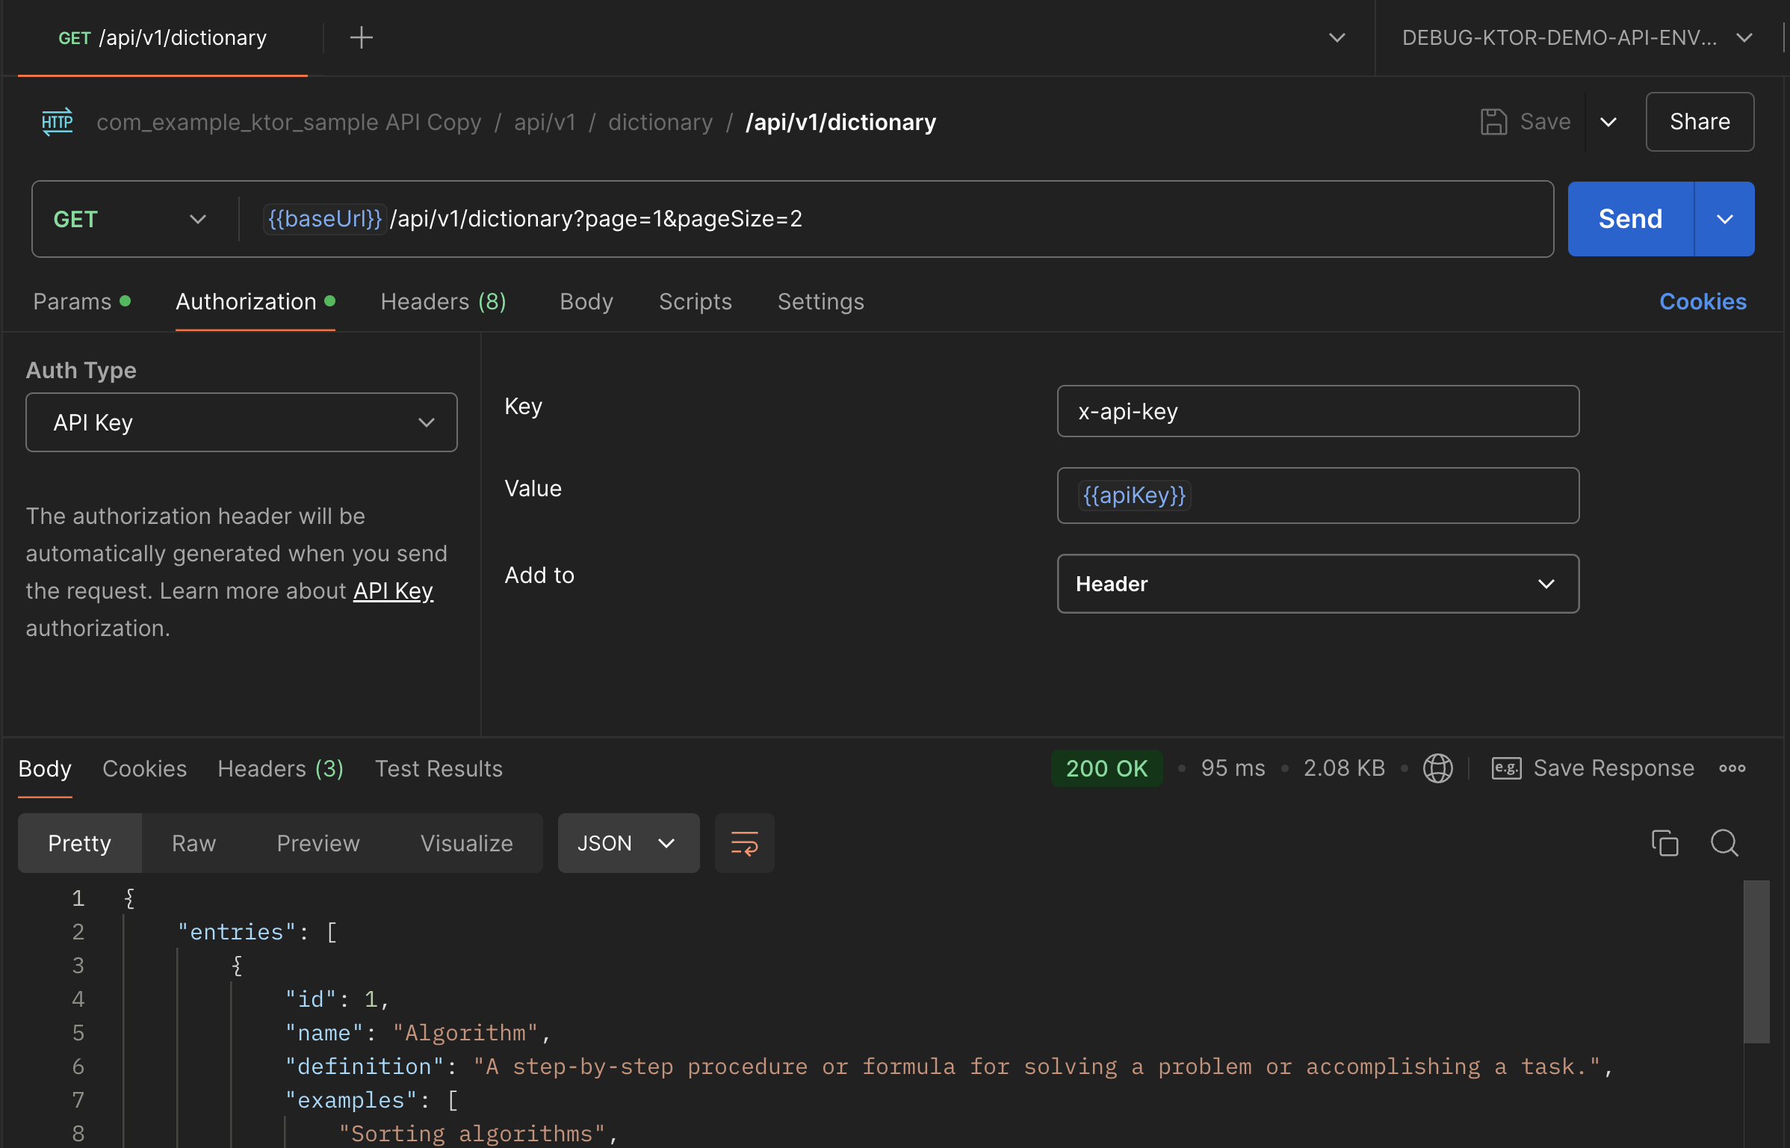Switch response view to Raw

click(193, 843)
